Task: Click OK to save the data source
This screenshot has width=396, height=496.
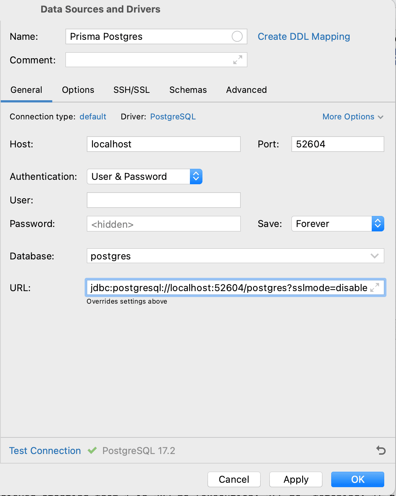Action: click(x=357, y=479)
